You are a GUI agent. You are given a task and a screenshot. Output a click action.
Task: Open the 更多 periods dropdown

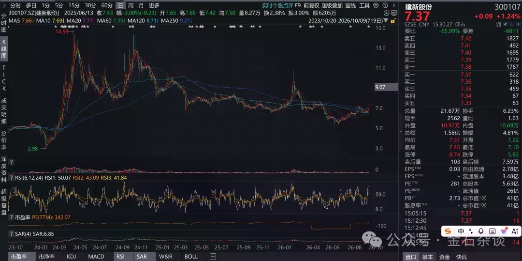[154, 5]
